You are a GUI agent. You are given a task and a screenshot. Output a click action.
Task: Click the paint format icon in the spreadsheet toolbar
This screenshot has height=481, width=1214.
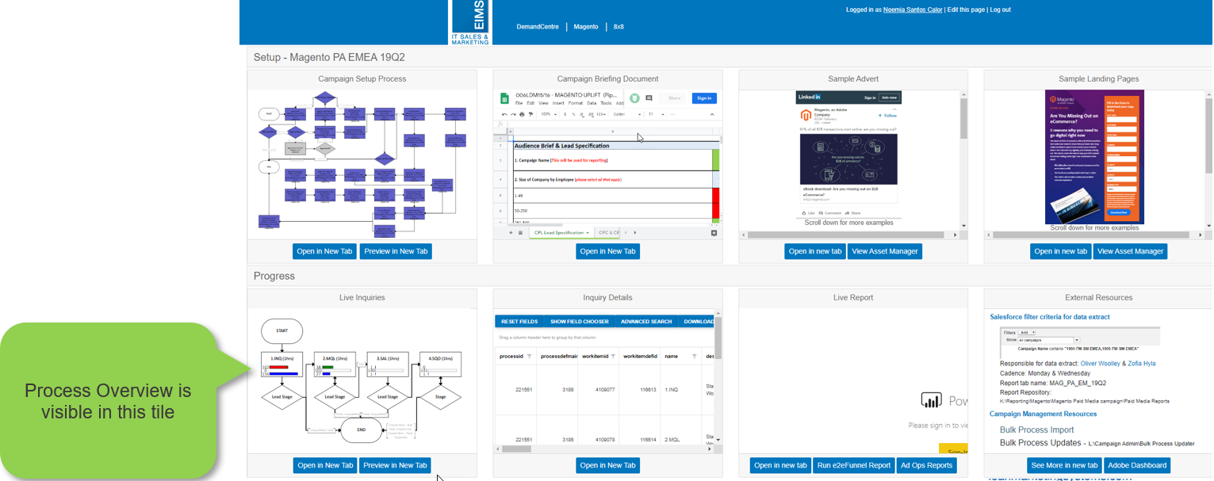click(530, 114)
